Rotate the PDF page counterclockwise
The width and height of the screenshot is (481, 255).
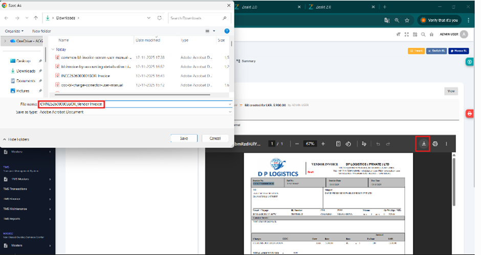pyautogui.click(x=348, y=144)
